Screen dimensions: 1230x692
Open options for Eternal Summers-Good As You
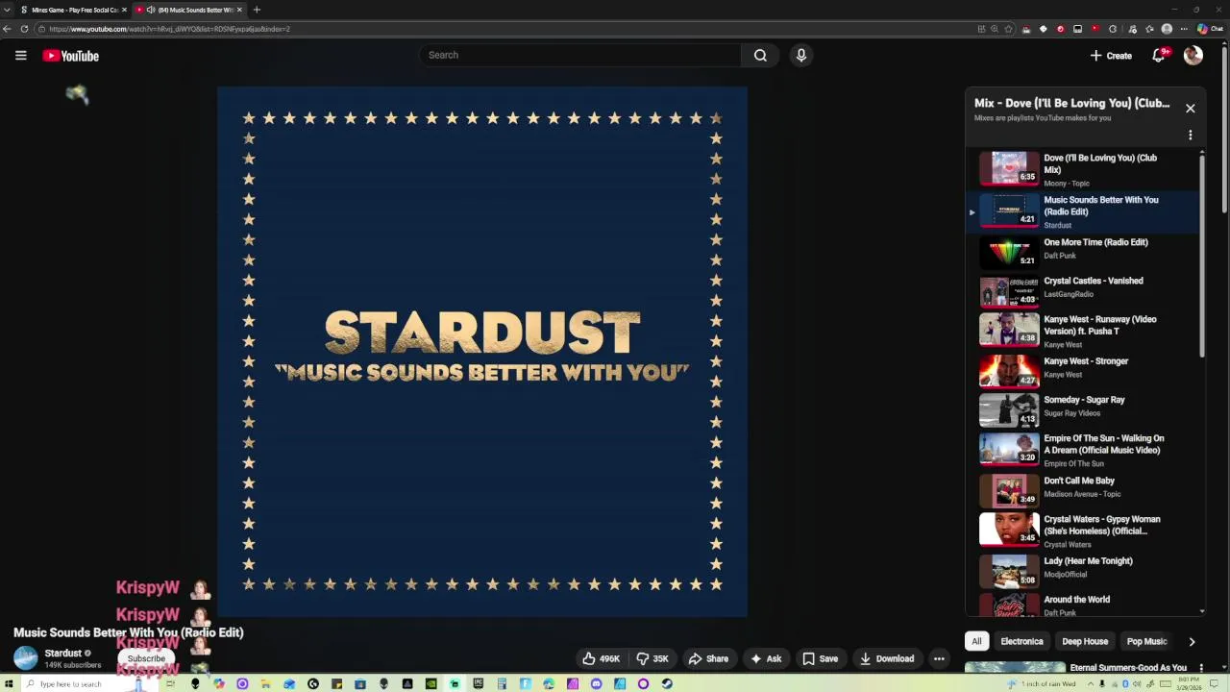click(1200, 668)
